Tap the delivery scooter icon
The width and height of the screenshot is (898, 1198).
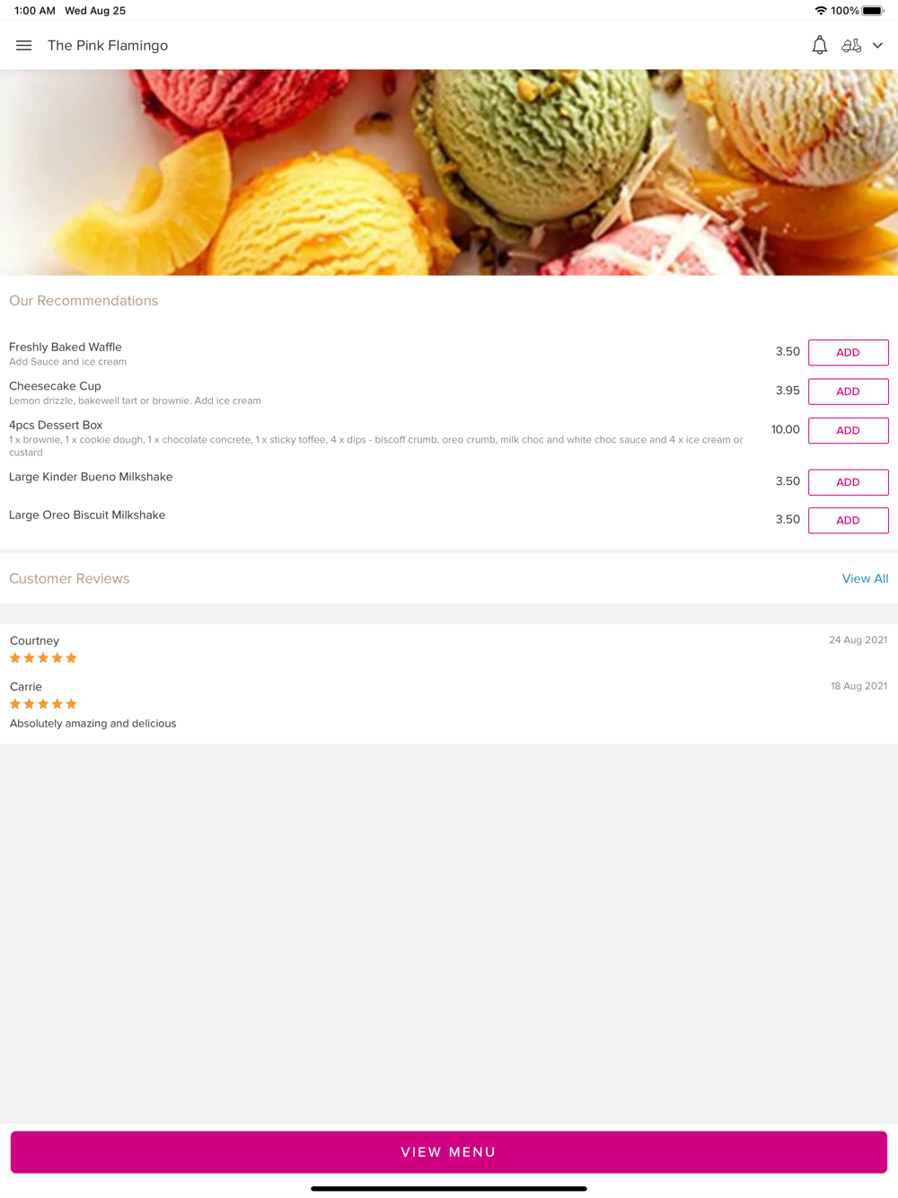pyautogui.click(x=851, y=46)
